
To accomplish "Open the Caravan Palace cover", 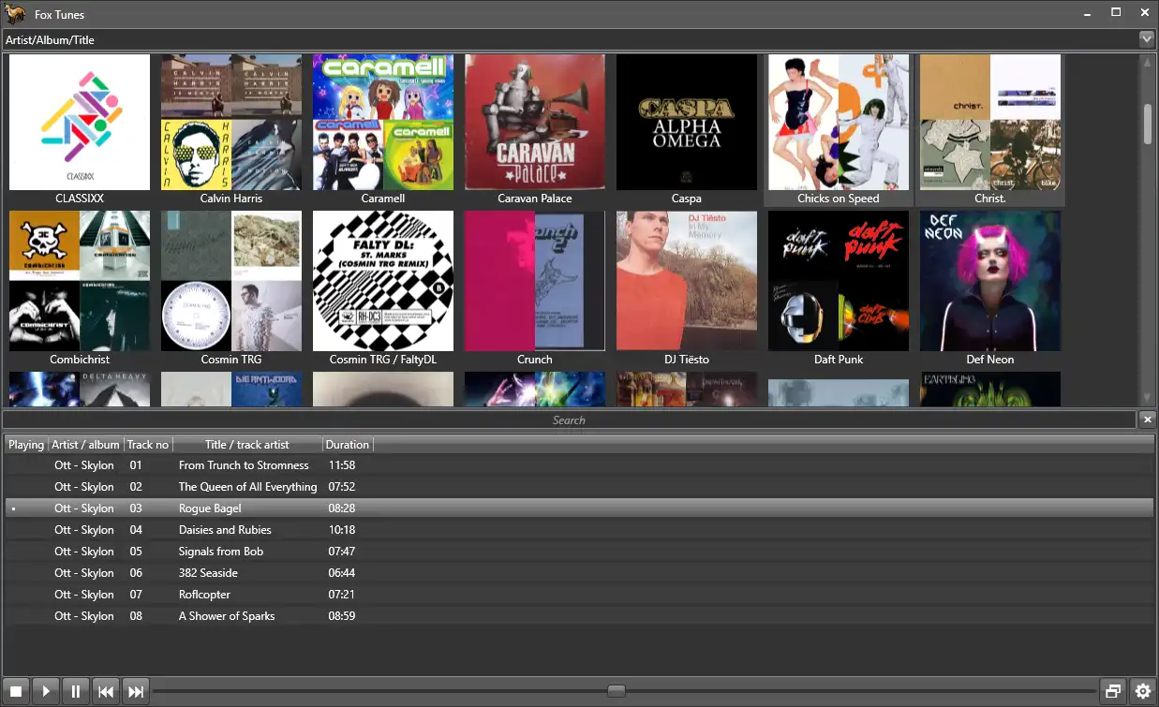I will point(535,122).
